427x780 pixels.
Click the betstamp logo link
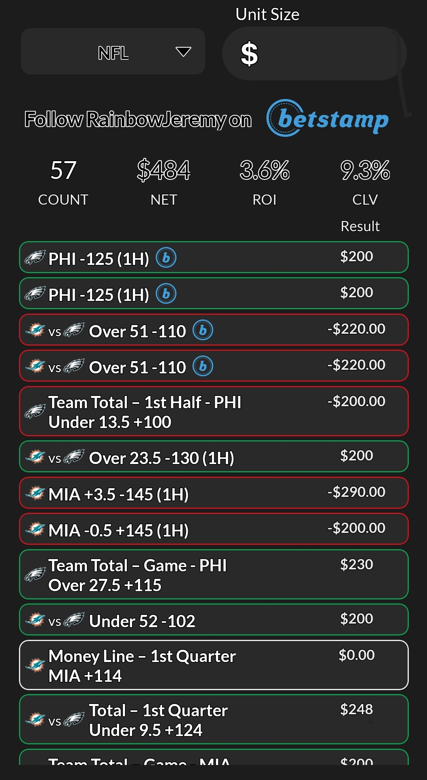click(327, 118)
